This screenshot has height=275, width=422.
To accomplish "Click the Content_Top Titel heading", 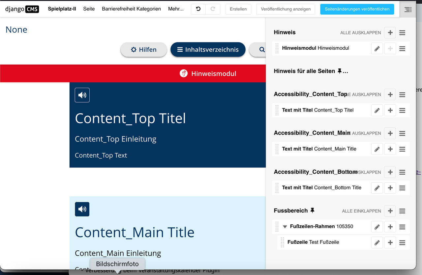I will point(131,118).
